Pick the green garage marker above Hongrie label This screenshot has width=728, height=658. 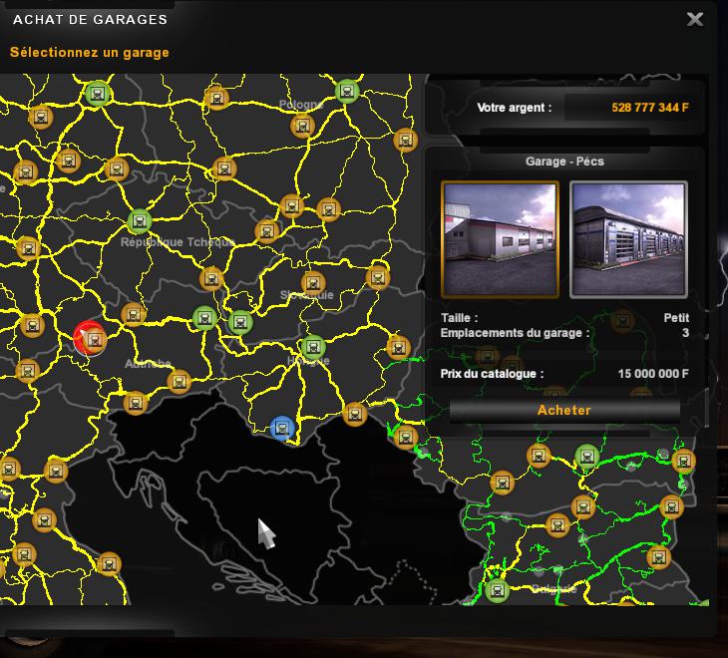[313, 348]
